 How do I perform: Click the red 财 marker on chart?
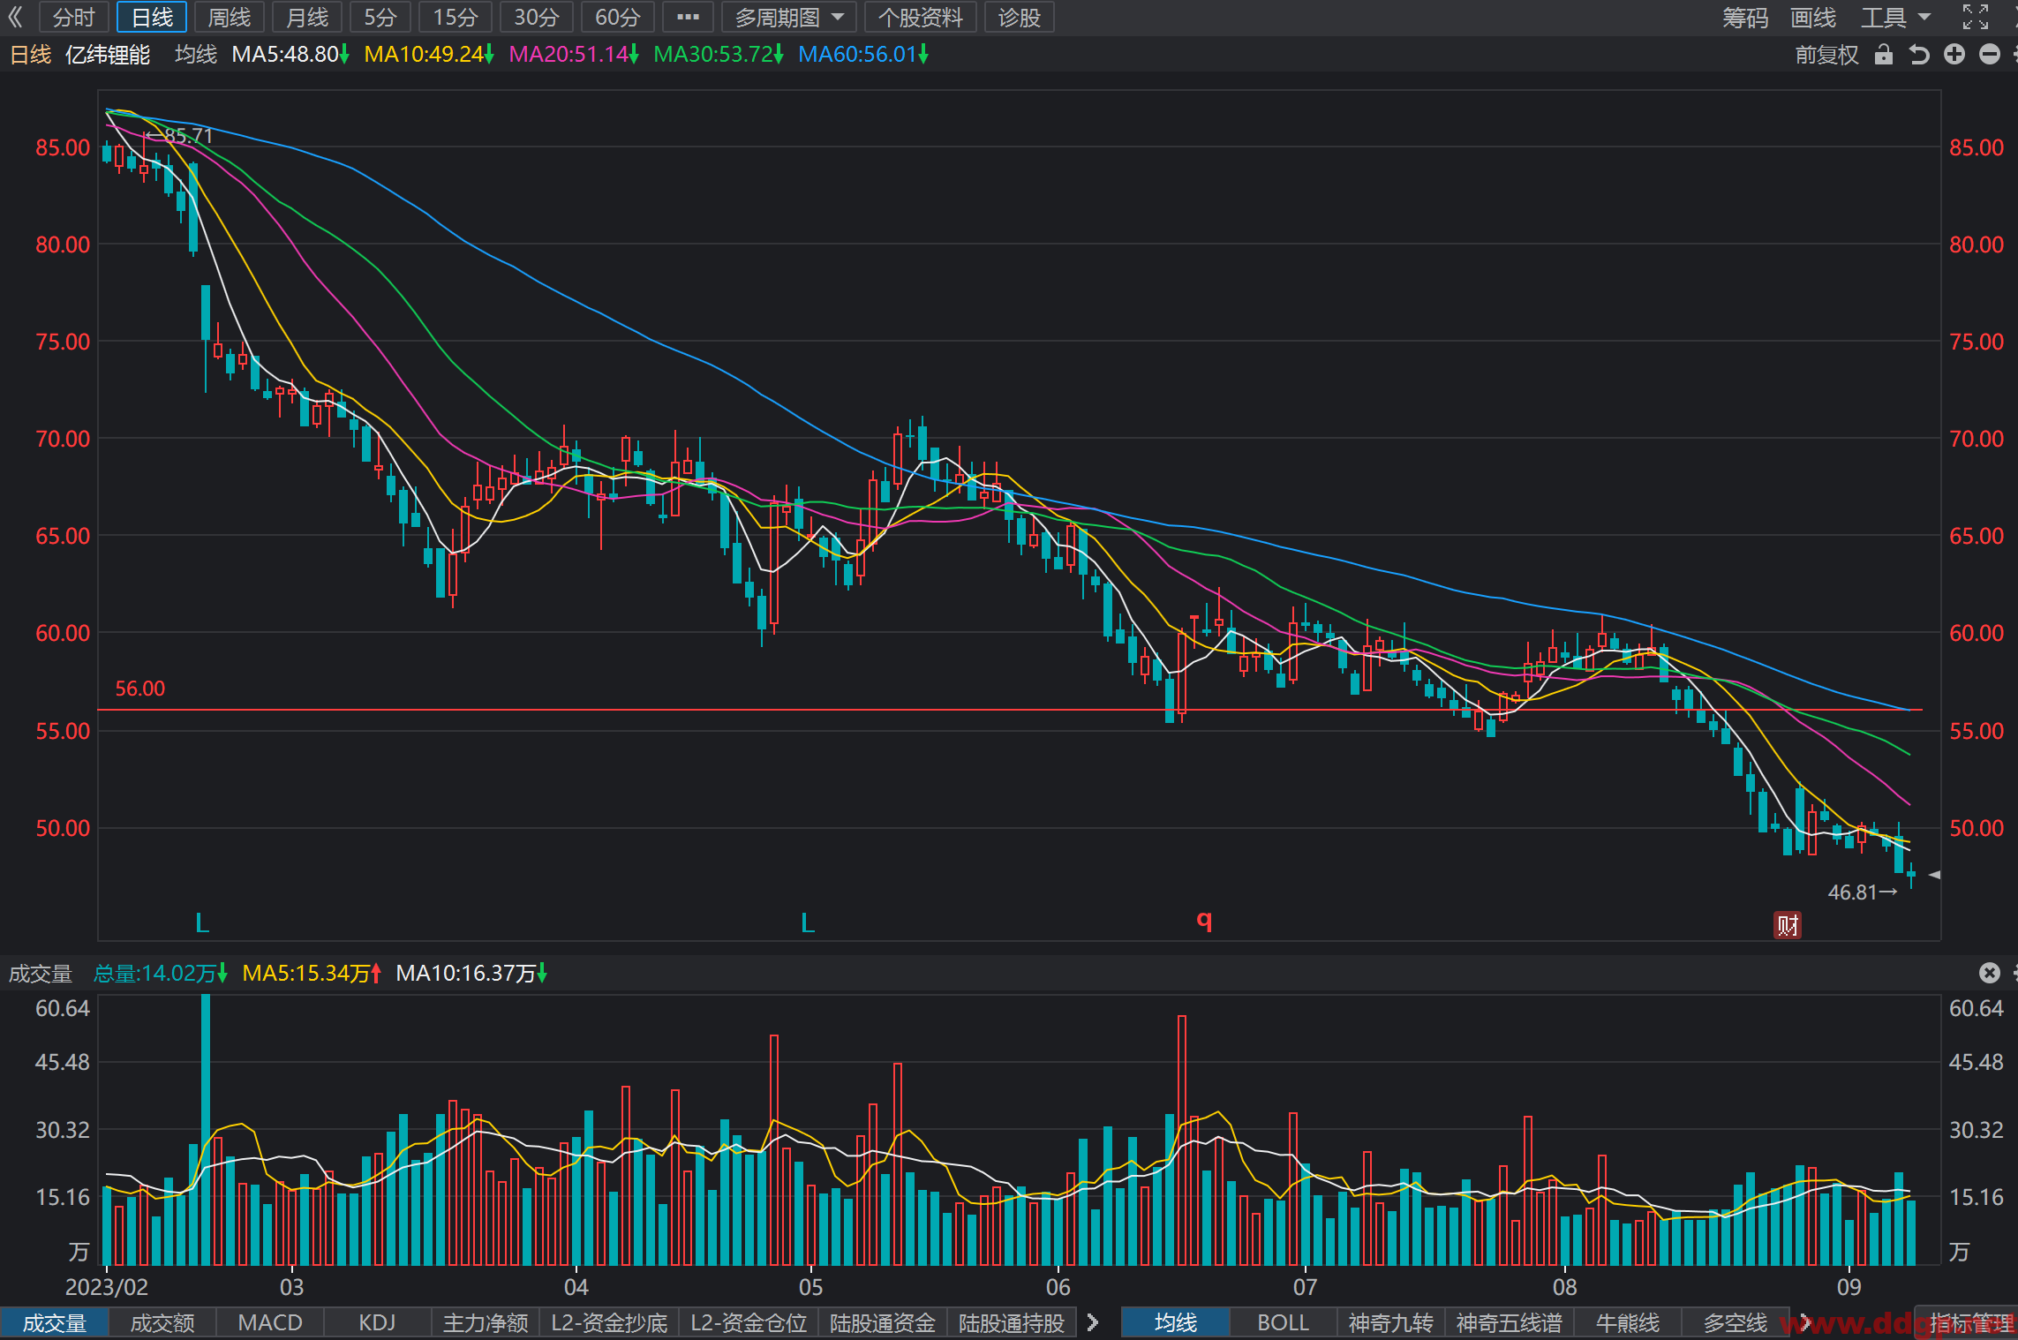[x=1788, y=924]
